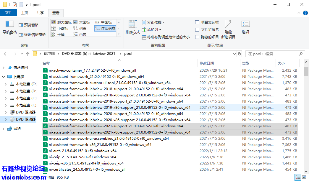Click the refresh button beside address bar

pos(240,54)
